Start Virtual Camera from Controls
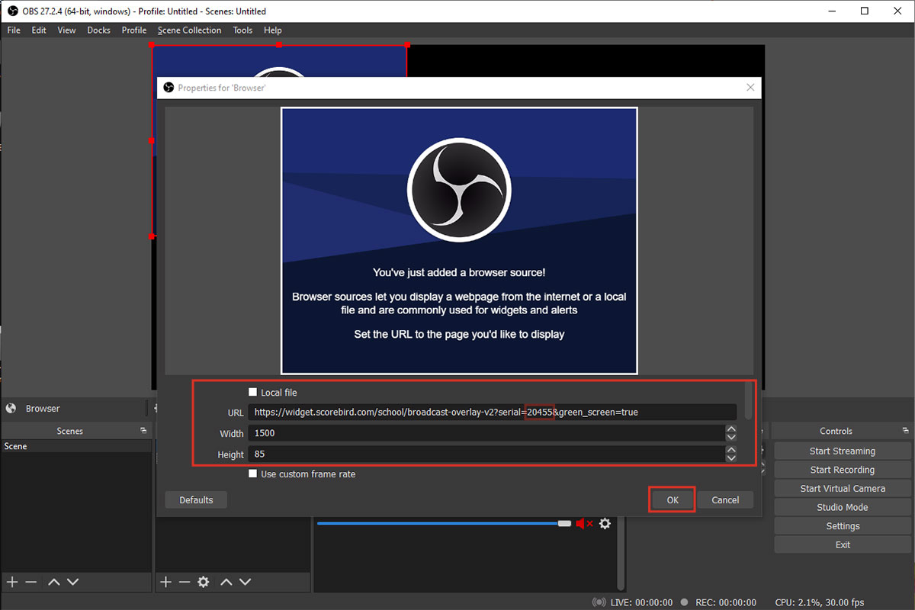915x610 pixels. click(x=843, y=489)
